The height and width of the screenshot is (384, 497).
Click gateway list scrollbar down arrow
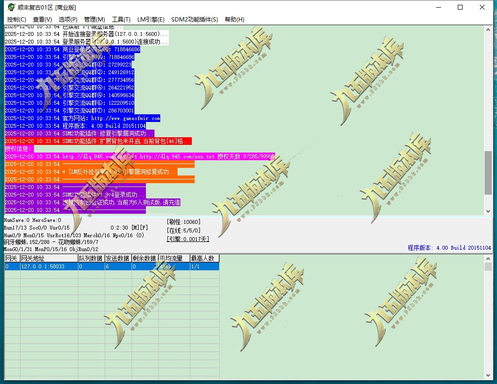488,375
